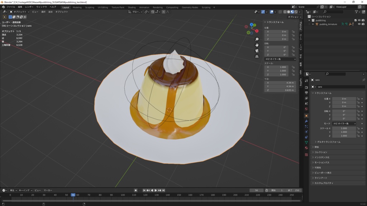Switch perspective/orthographic with the grid gizmo

pos(257,57)
